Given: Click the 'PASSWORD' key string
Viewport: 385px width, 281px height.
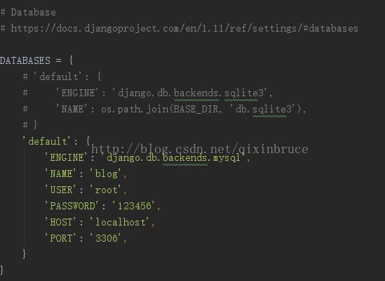Looking at the screenshot, I should [72, 206].
